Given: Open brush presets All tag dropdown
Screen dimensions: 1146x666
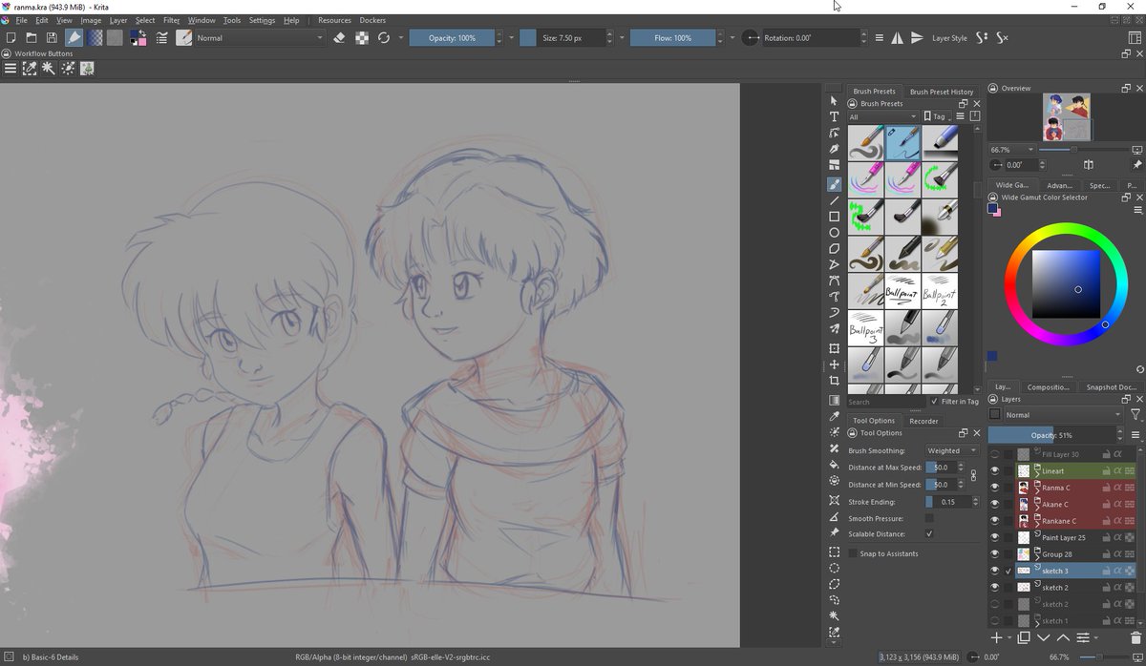Looking at the screenshot, I should (882, 116).
